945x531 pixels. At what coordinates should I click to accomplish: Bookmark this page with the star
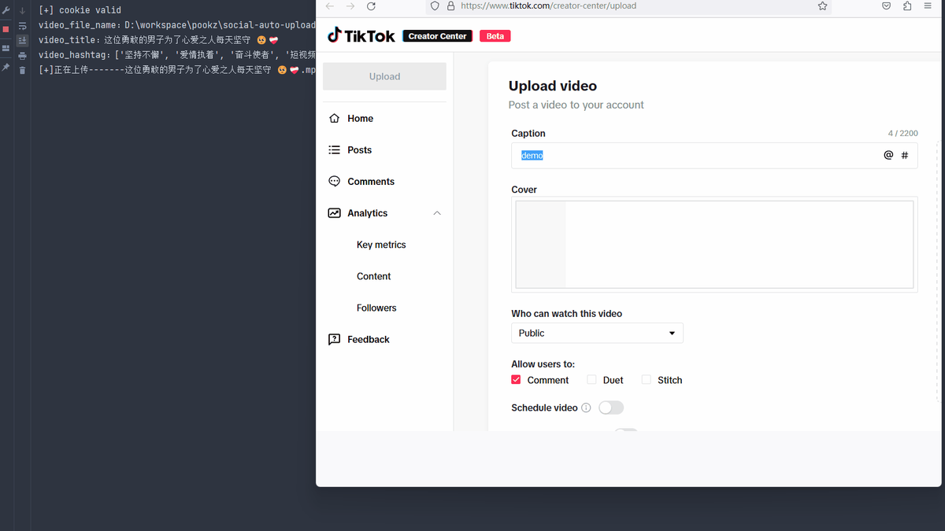pyautogui.click(x=822, y=6)
